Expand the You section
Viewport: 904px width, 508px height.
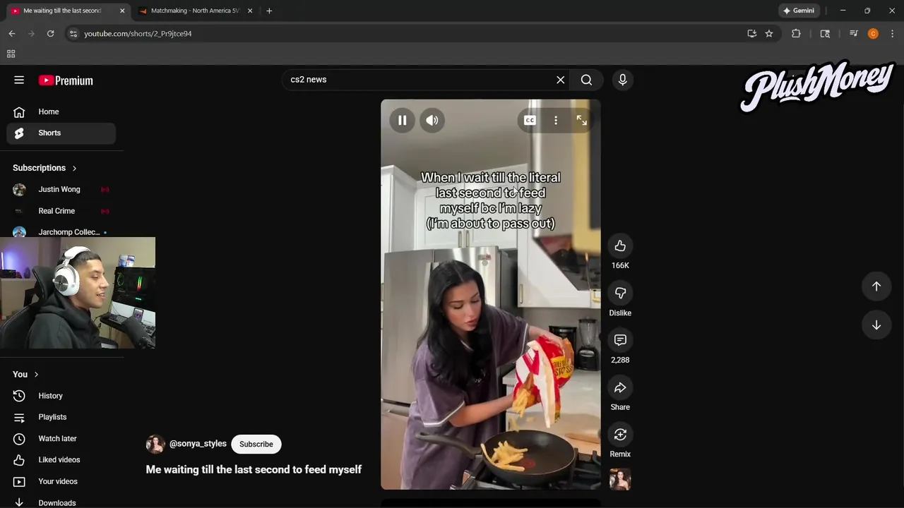[25, 374]
